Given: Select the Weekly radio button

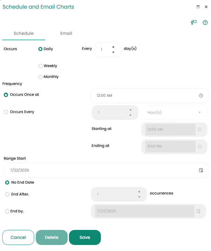Looking at the screenshot, I should tap(40, 66).
